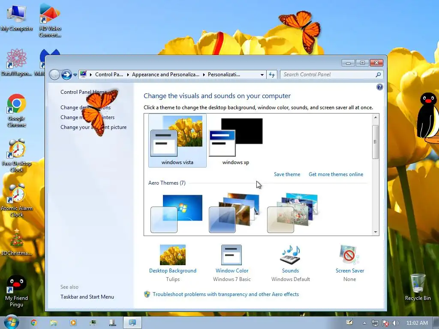Click the taskbar clock 11:02 AM
This screenshot has height=329, width=439.
417,323
